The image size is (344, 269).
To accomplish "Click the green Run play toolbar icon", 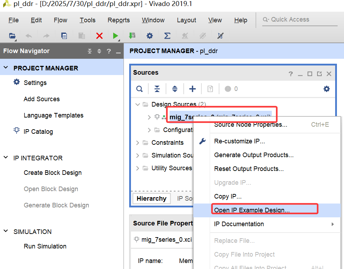I will coord(115,35).
